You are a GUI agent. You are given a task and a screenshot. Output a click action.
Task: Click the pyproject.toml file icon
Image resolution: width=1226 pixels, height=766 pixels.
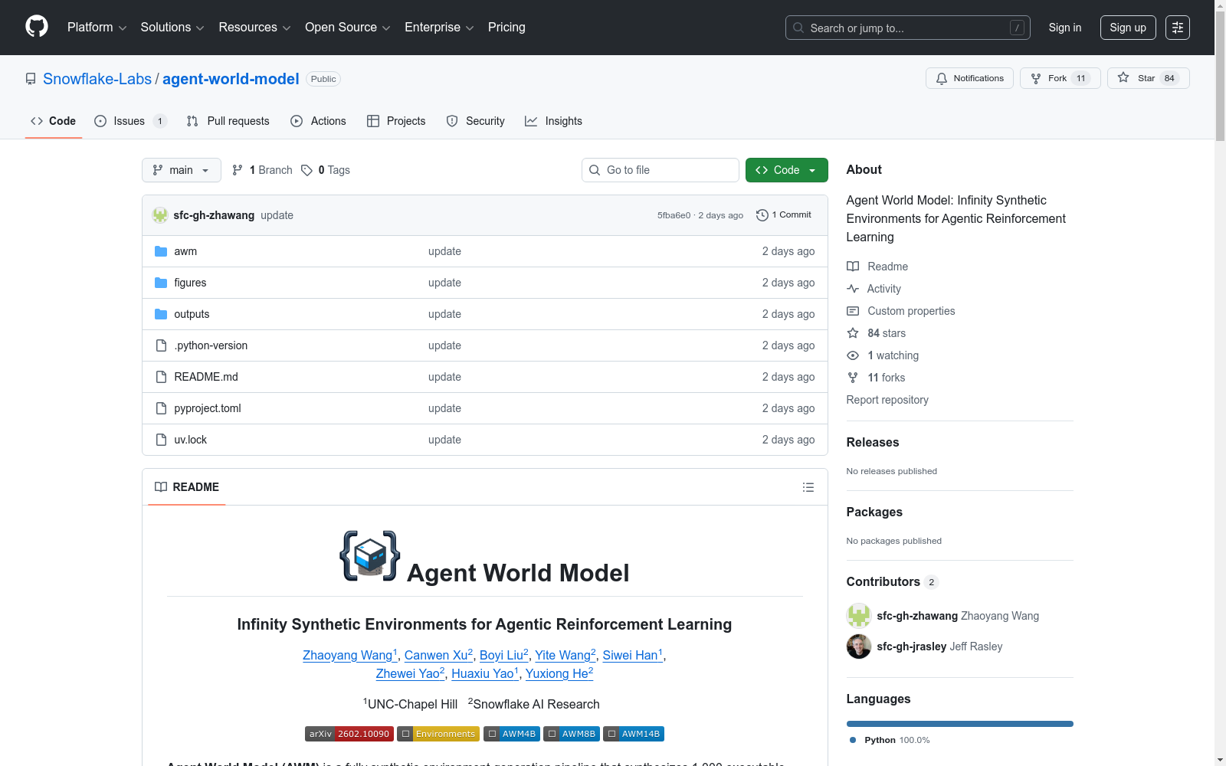click(x=161, y=408)
